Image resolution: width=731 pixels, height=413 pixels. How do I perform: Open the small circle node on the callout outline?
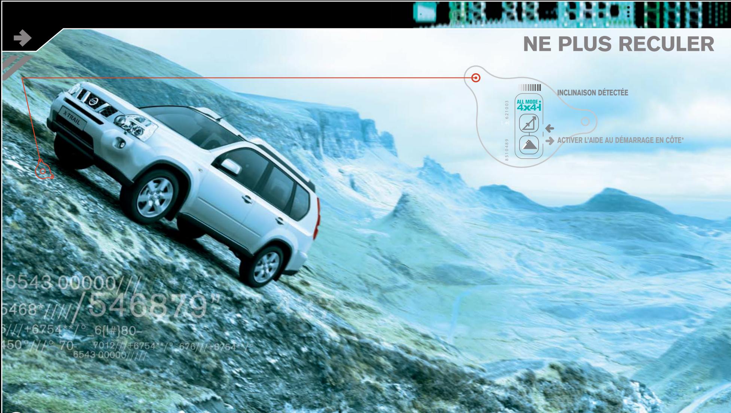pyautogui.click(x=585, y=122)
